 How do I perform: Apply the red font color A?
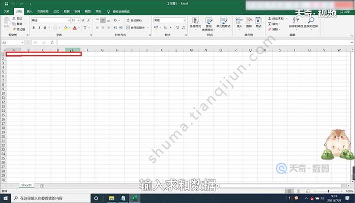(75, 28)
